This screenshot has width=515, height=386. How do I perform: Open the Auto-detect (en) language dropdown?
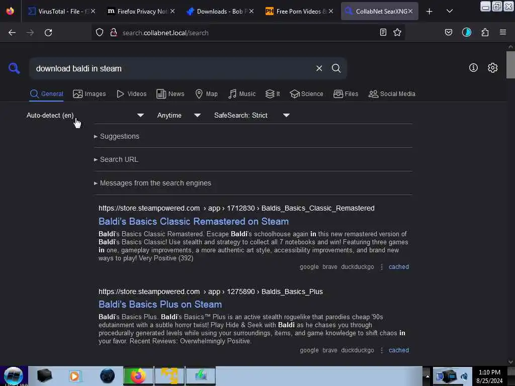pyautogui.click(x=85, y=115)
